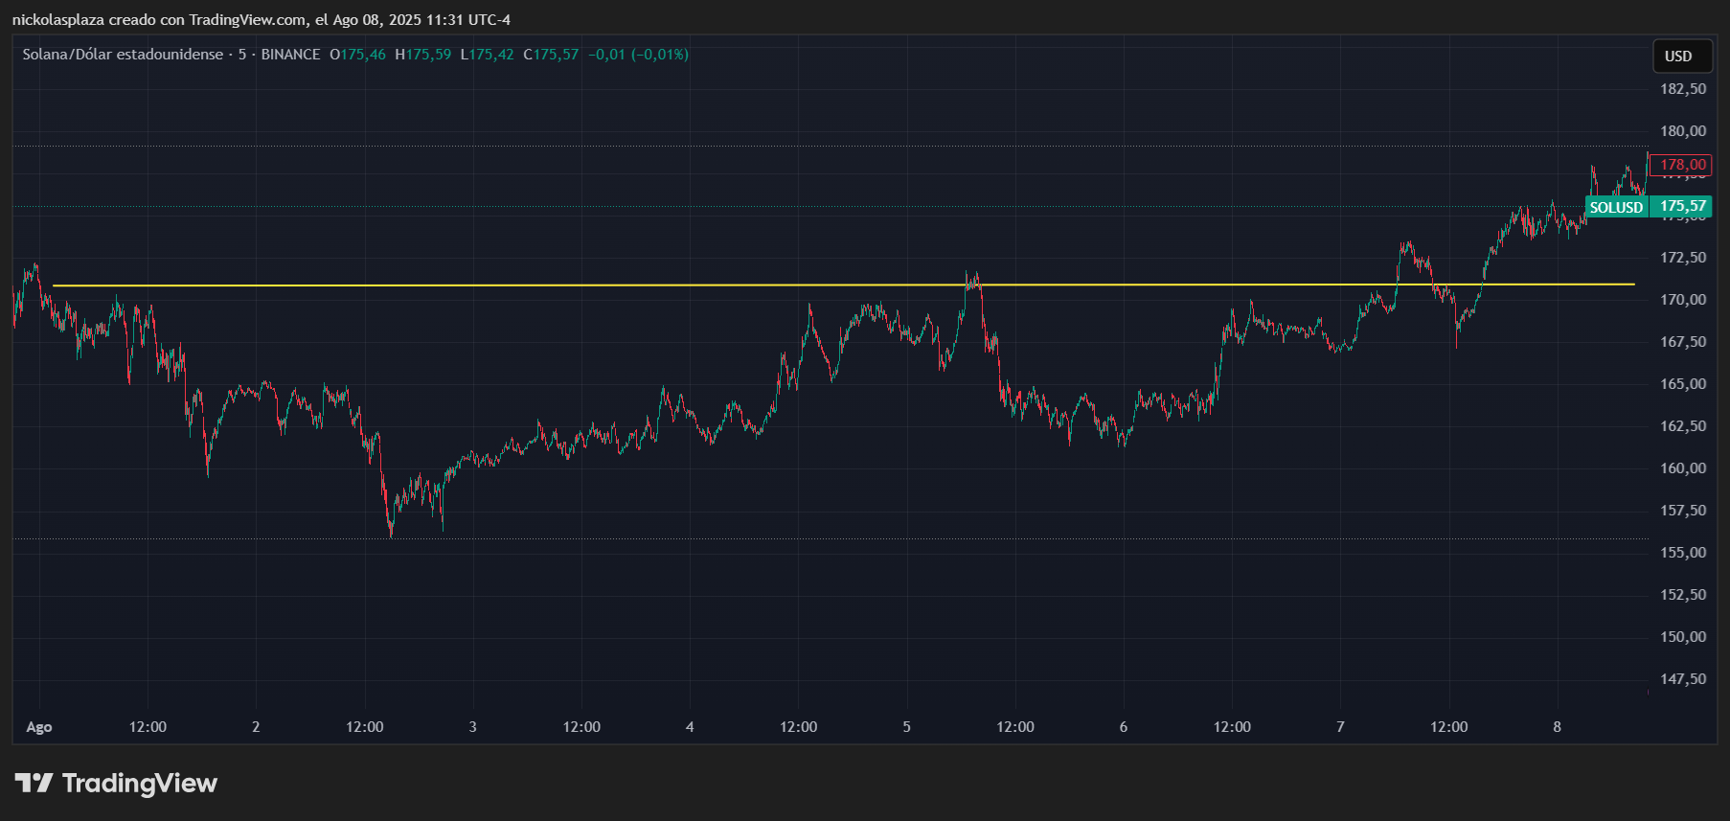Click the SOLUSD price label tag

coord(1616,207)
